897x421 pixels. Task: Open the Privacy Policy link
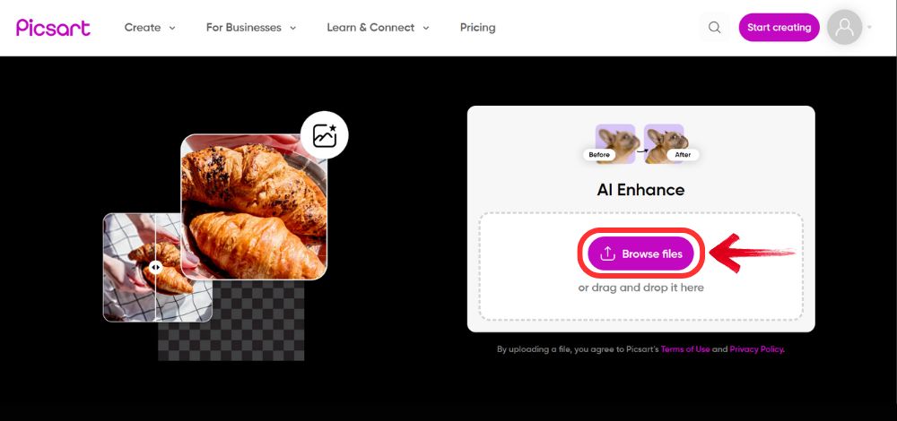[757, 349]
